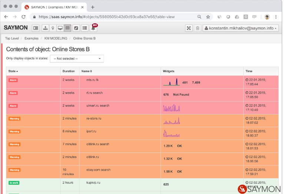284x194 pixels.
Task: Open the rt.ru search object
Action: click(95, 93)
